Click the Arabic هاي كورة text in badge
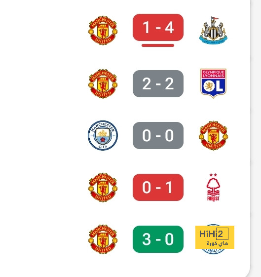Viewport: 261px width, 277px height. coord(218,243)
